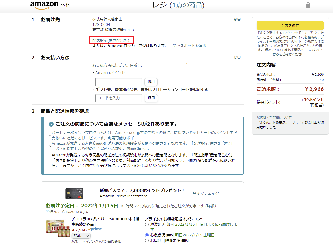The width and height of the screenshot is (333, 244).
Task: Click 今すぐチェック for Mastercard offer
Action: pyautogui.click(x=206, y=193)
